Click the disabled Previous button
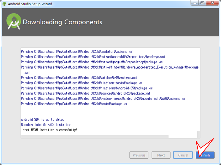This screenshot has height=165, width=221. [x=139, y=155]
